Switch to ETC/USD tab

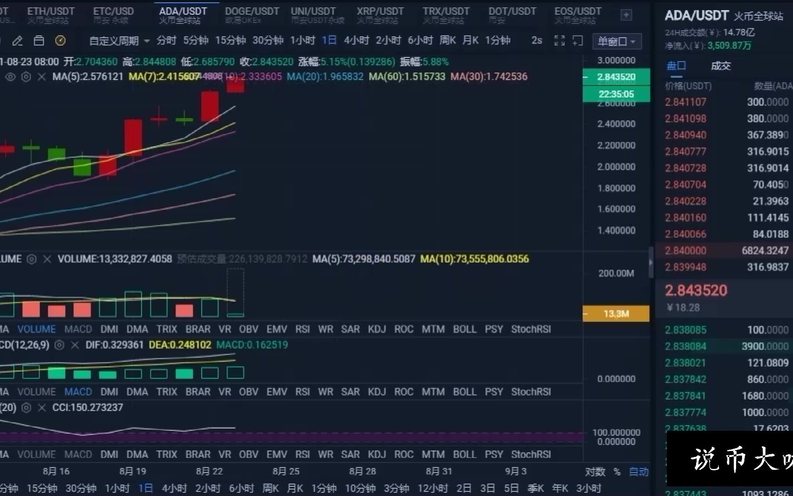point(113,15)
